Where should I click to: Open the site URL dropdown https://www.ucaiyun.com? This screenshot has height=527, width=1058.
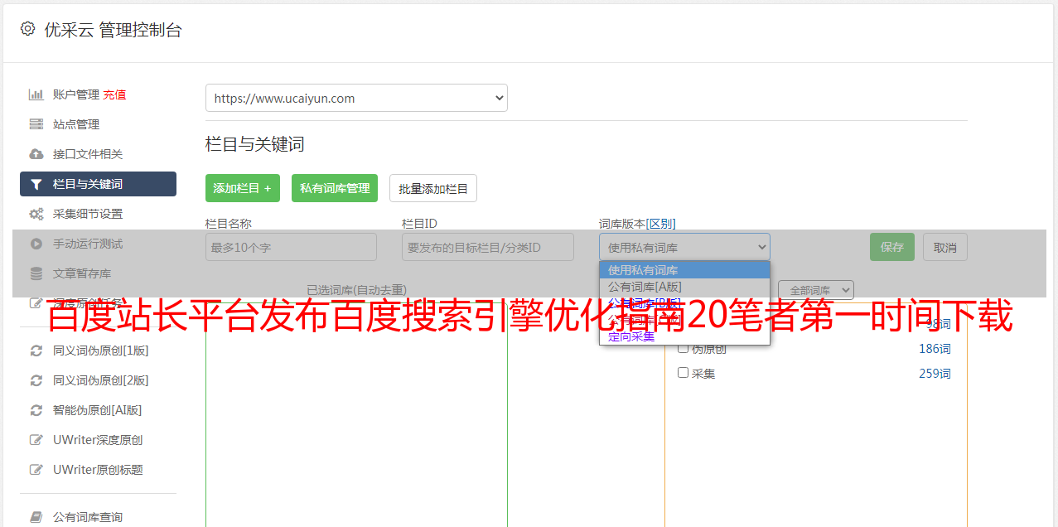[356, 98]
